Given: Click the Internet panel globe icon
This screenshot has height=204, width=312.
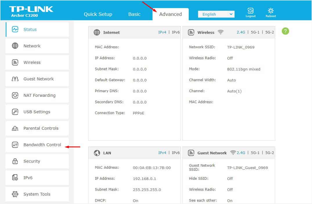Looking at the screenshot, I should [97, 32].
